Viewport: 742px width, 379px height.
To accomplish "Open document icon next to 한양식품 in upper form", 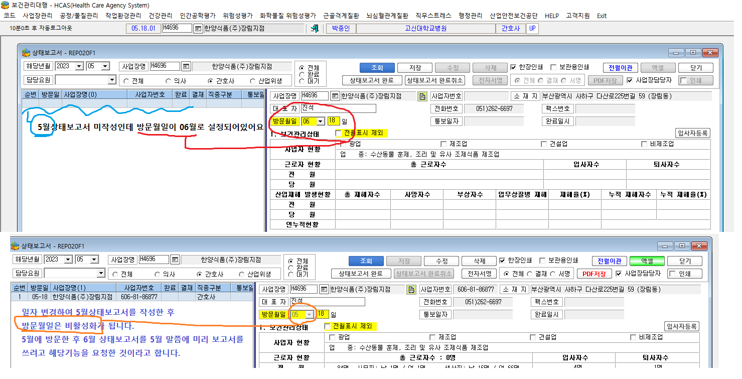I will tap(422, 96).
